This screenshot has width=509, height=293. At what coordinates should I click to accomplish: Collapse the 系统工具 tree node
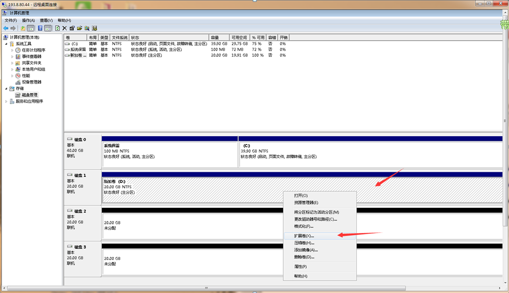pos(6,44)
